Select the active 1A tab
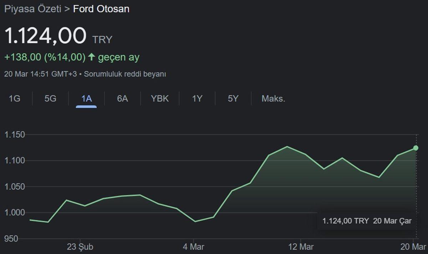Viewport: 428px width, 254px height. click(x=86, y=99)
